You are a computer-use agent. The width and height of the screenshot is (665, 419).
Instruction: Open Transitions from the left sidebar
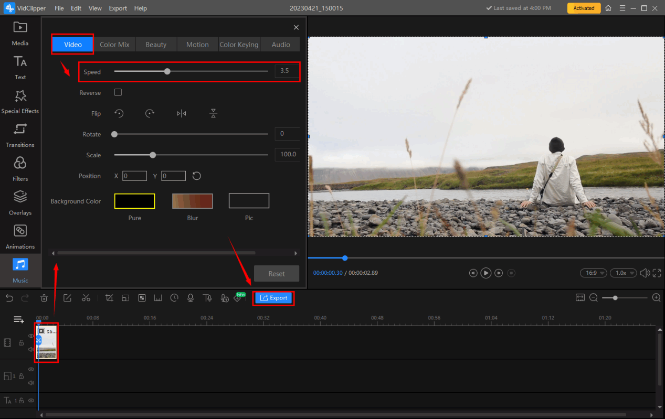pos(20,134)
